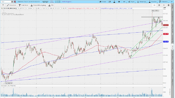Click the Lo: 88.14 low marker label

tap(9, 83)
